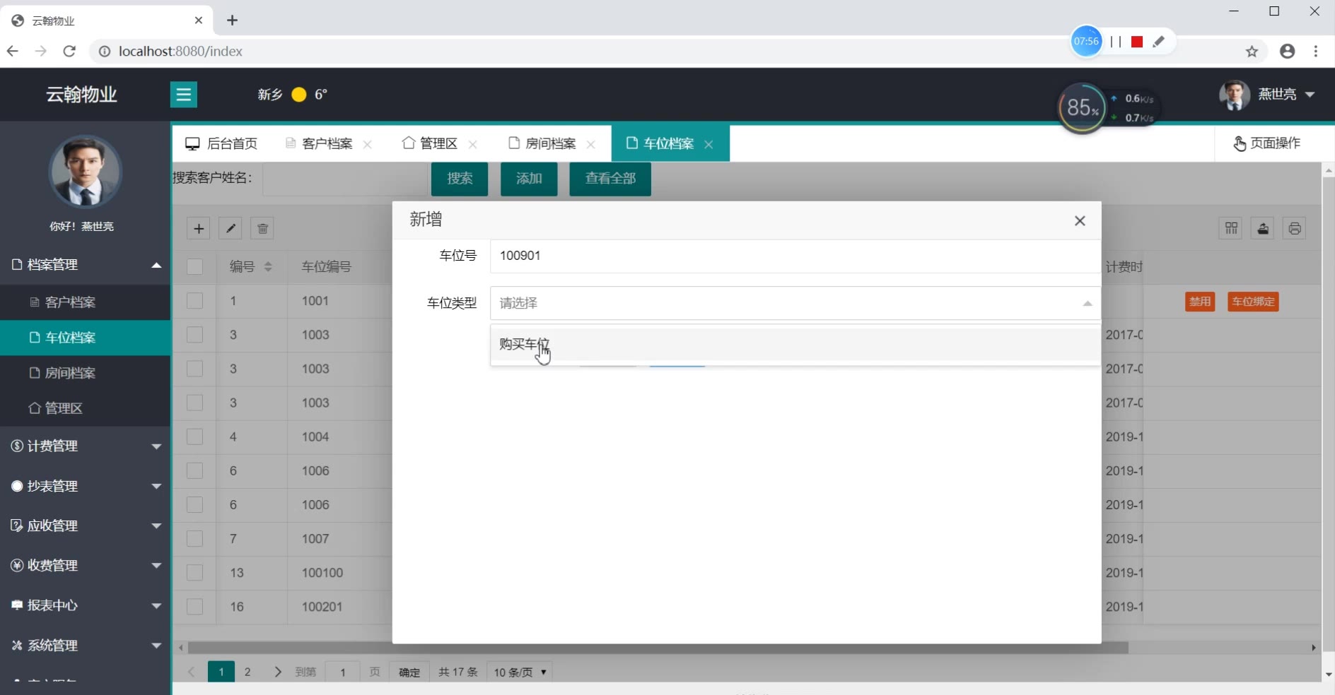Click the table print icon

tap(1295, 228)
